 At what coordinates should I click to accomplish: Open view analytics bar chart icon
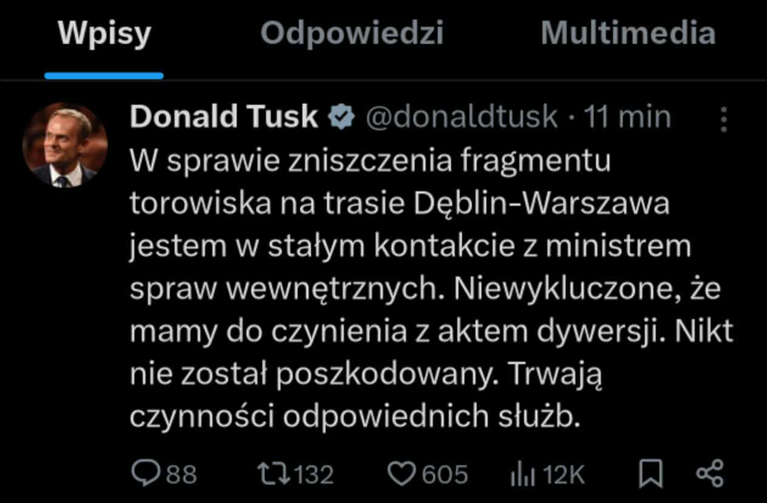tap(523, 474)
